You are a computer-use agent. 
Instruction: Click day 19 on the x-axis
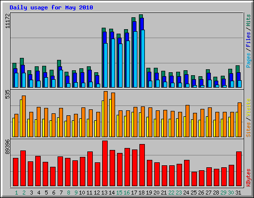pos(149,193)
